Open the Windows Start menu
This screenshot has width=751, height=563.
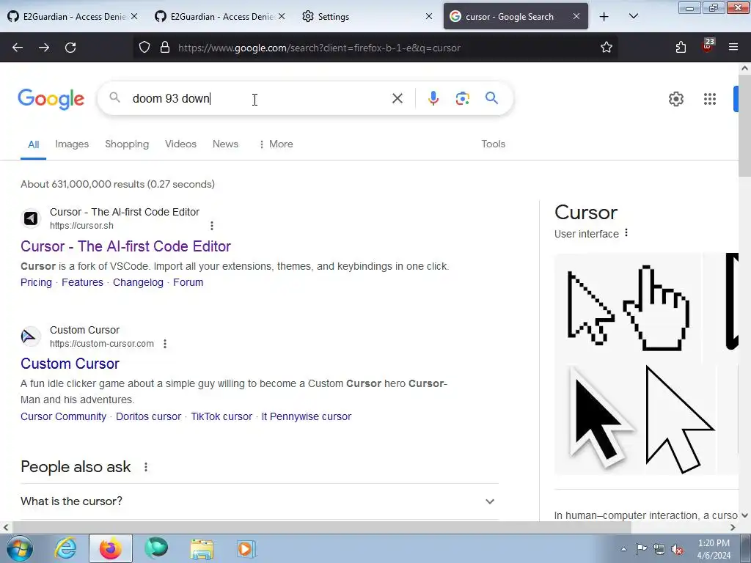pyautogui.click(x=19, y=548)
